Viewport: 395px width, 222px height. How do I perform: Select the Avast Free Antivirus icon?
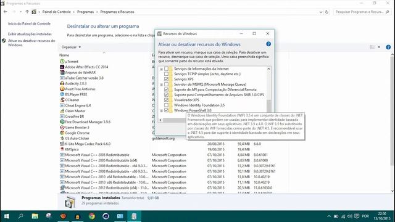click(62, 89)
